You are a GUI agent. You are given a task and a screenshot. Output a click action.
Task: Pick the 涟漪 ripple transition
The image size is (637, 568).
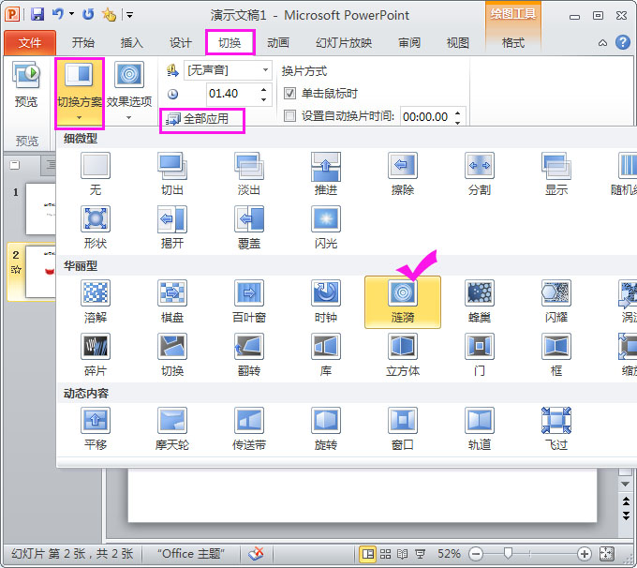pyautogui.click(x=402, y=302)
